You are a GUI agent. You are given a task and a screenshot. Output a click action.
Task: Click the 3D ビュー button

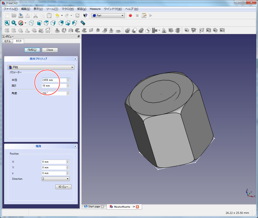63,187
